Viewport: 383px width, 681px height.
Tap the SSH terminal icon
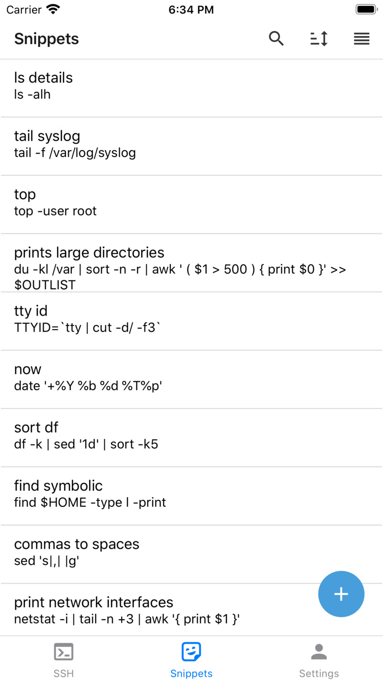(x=64, y=652)
